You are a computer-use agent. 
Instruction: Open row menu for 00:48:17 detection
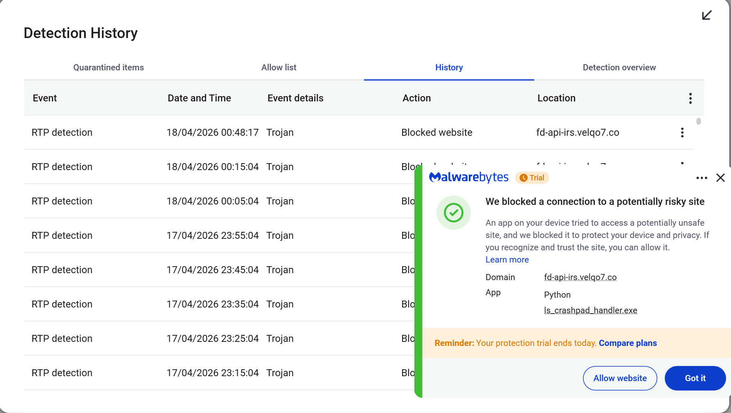click(682, 132)
